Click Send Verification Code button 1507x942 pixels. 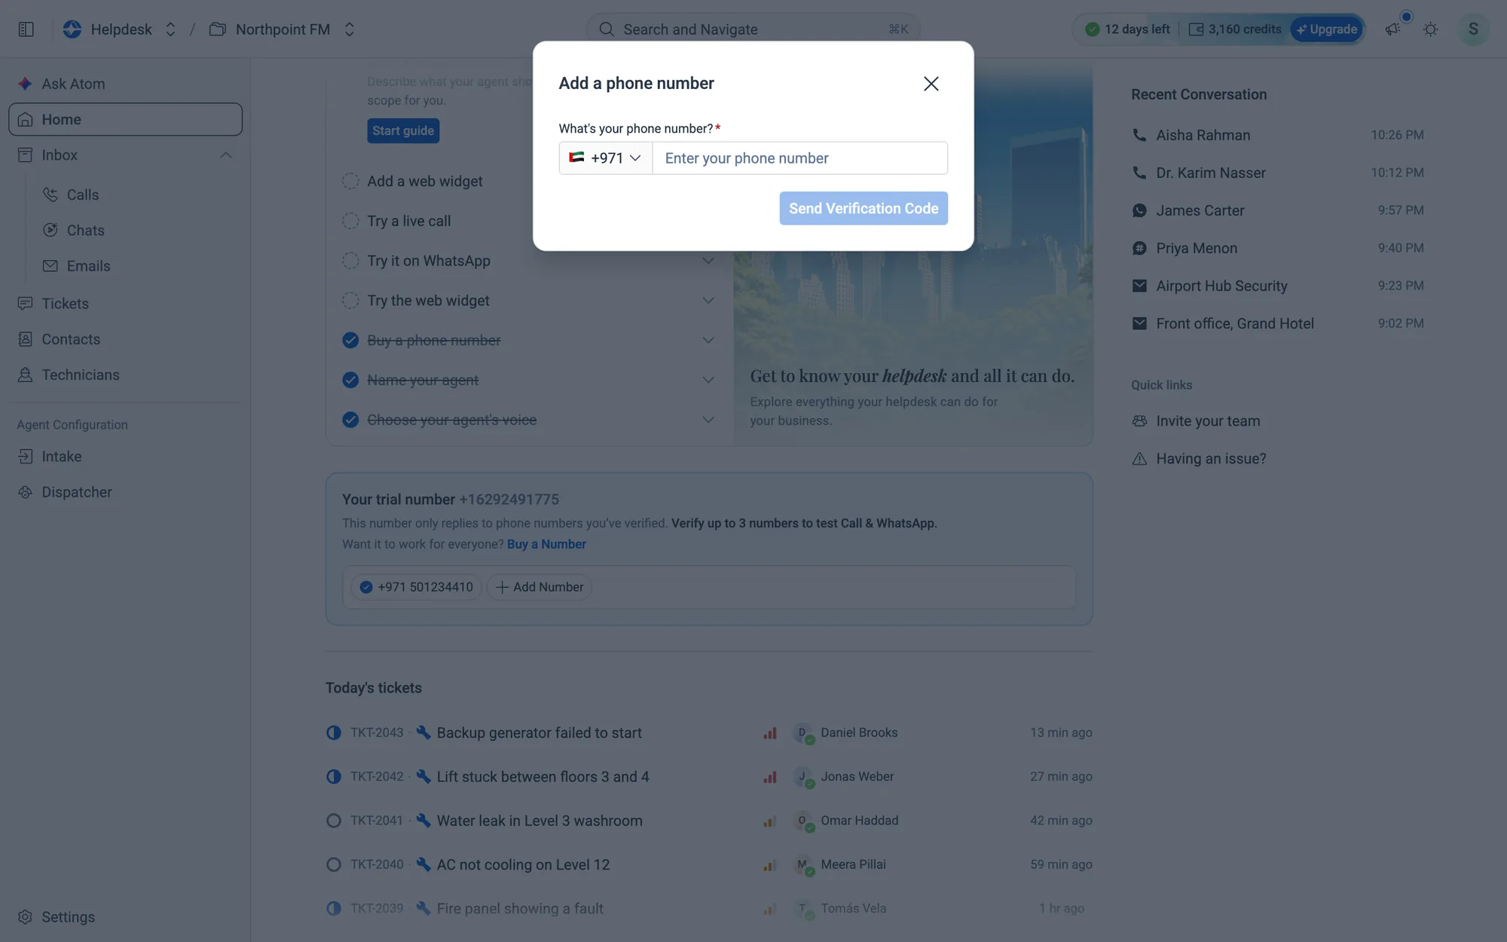click(864, 208)
